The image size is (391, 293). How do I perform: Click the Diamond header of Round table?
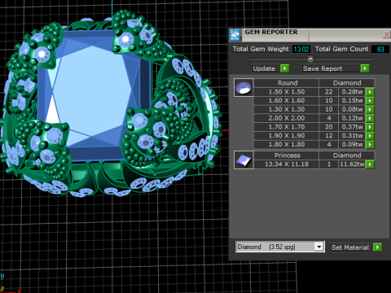[347, 83]
